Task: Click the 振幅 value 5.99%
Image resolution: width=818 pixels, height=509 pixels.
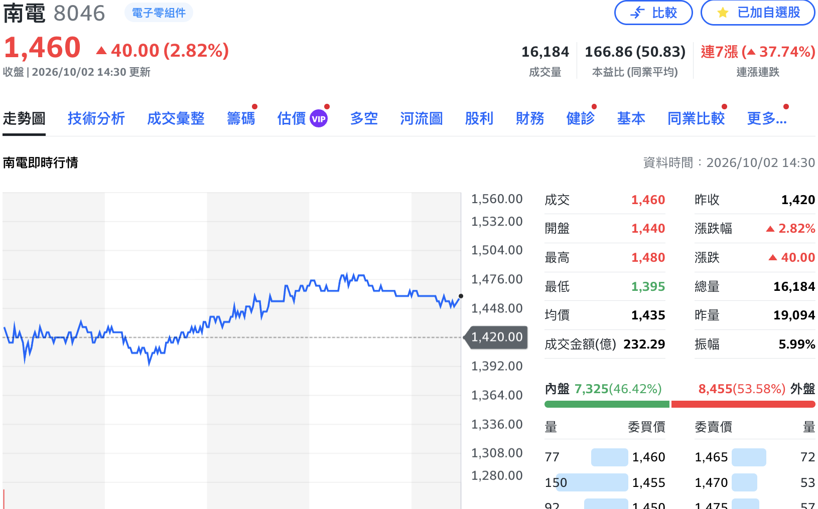Action: coord(797,345)
